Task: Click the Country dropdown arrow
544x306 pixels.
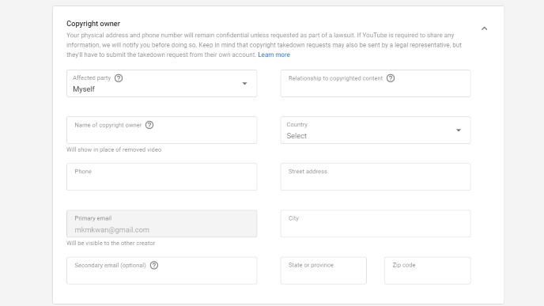Action: [x=459, y=130]
